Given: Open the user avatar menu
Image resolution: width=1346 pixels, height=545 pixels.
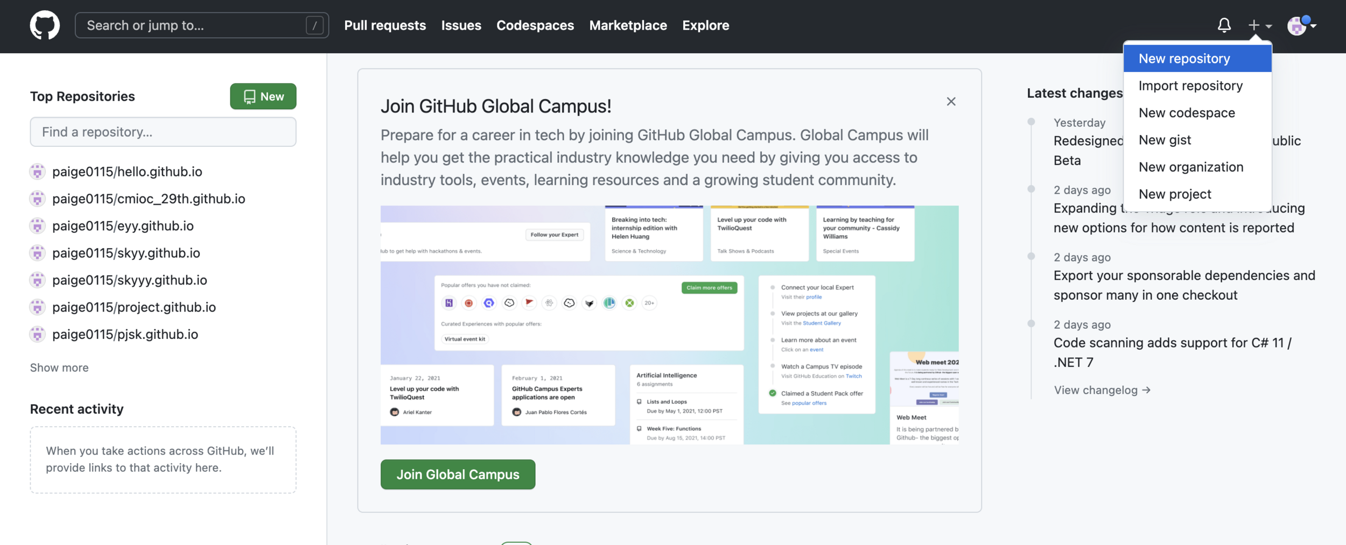Looking at the screenshot, I should pos(1301,25).
